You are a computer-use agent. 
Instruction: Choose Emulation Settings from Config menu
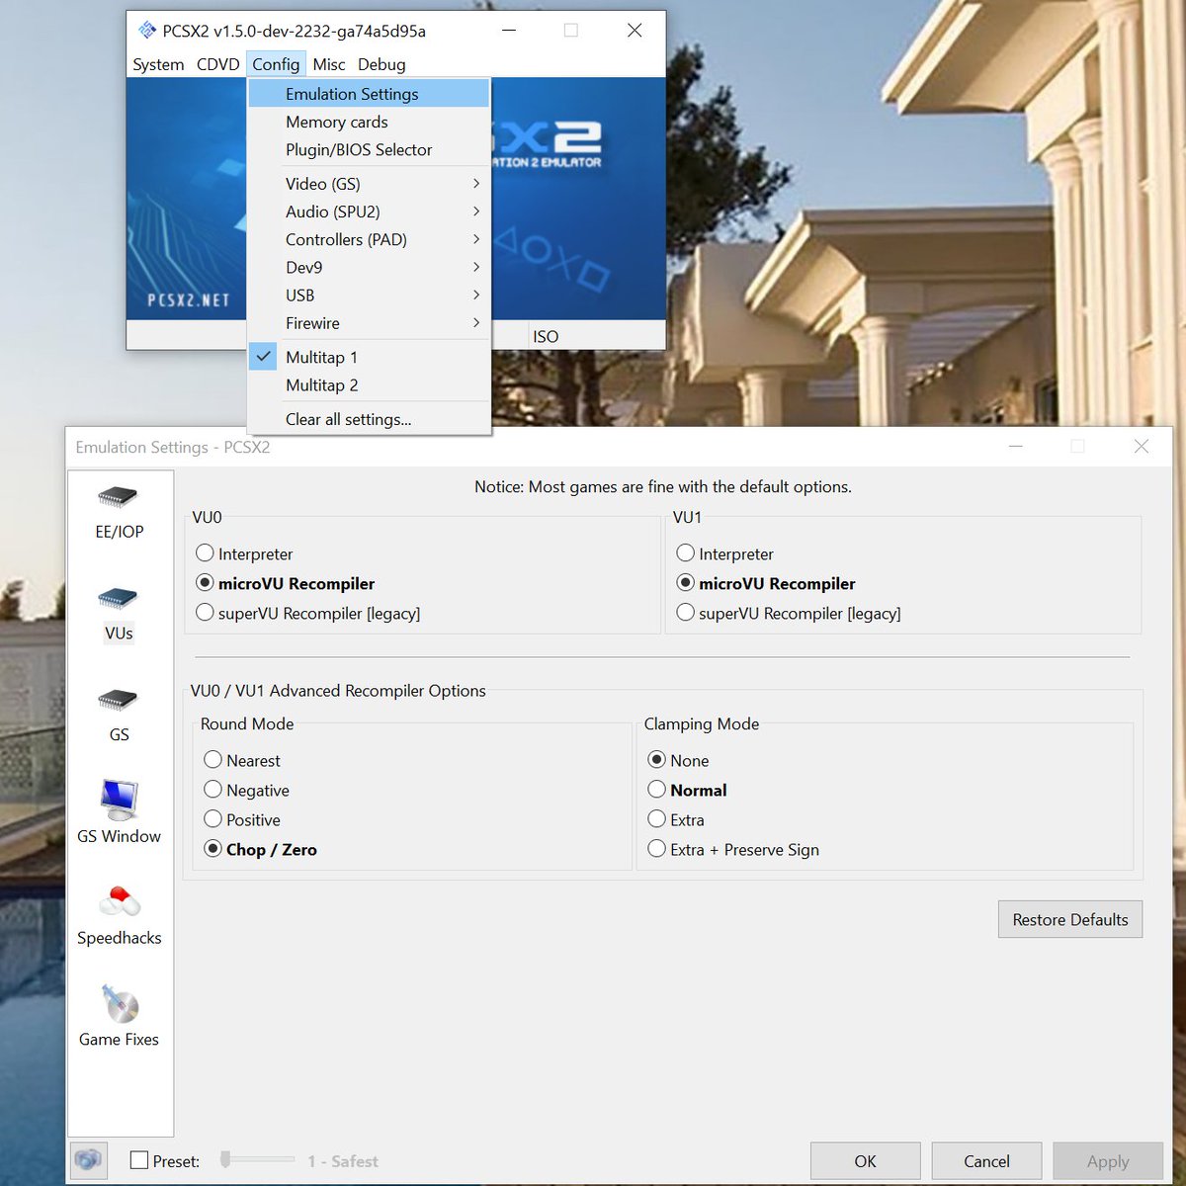tap(369, 94)
